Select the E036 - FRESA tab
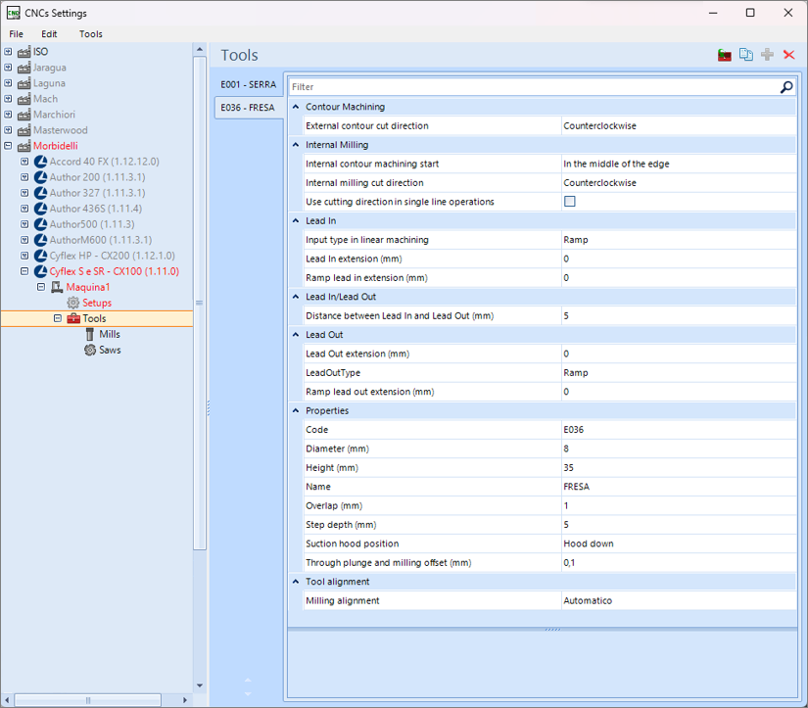The width and height of the screenshot is (808, 708). point(249,108)
